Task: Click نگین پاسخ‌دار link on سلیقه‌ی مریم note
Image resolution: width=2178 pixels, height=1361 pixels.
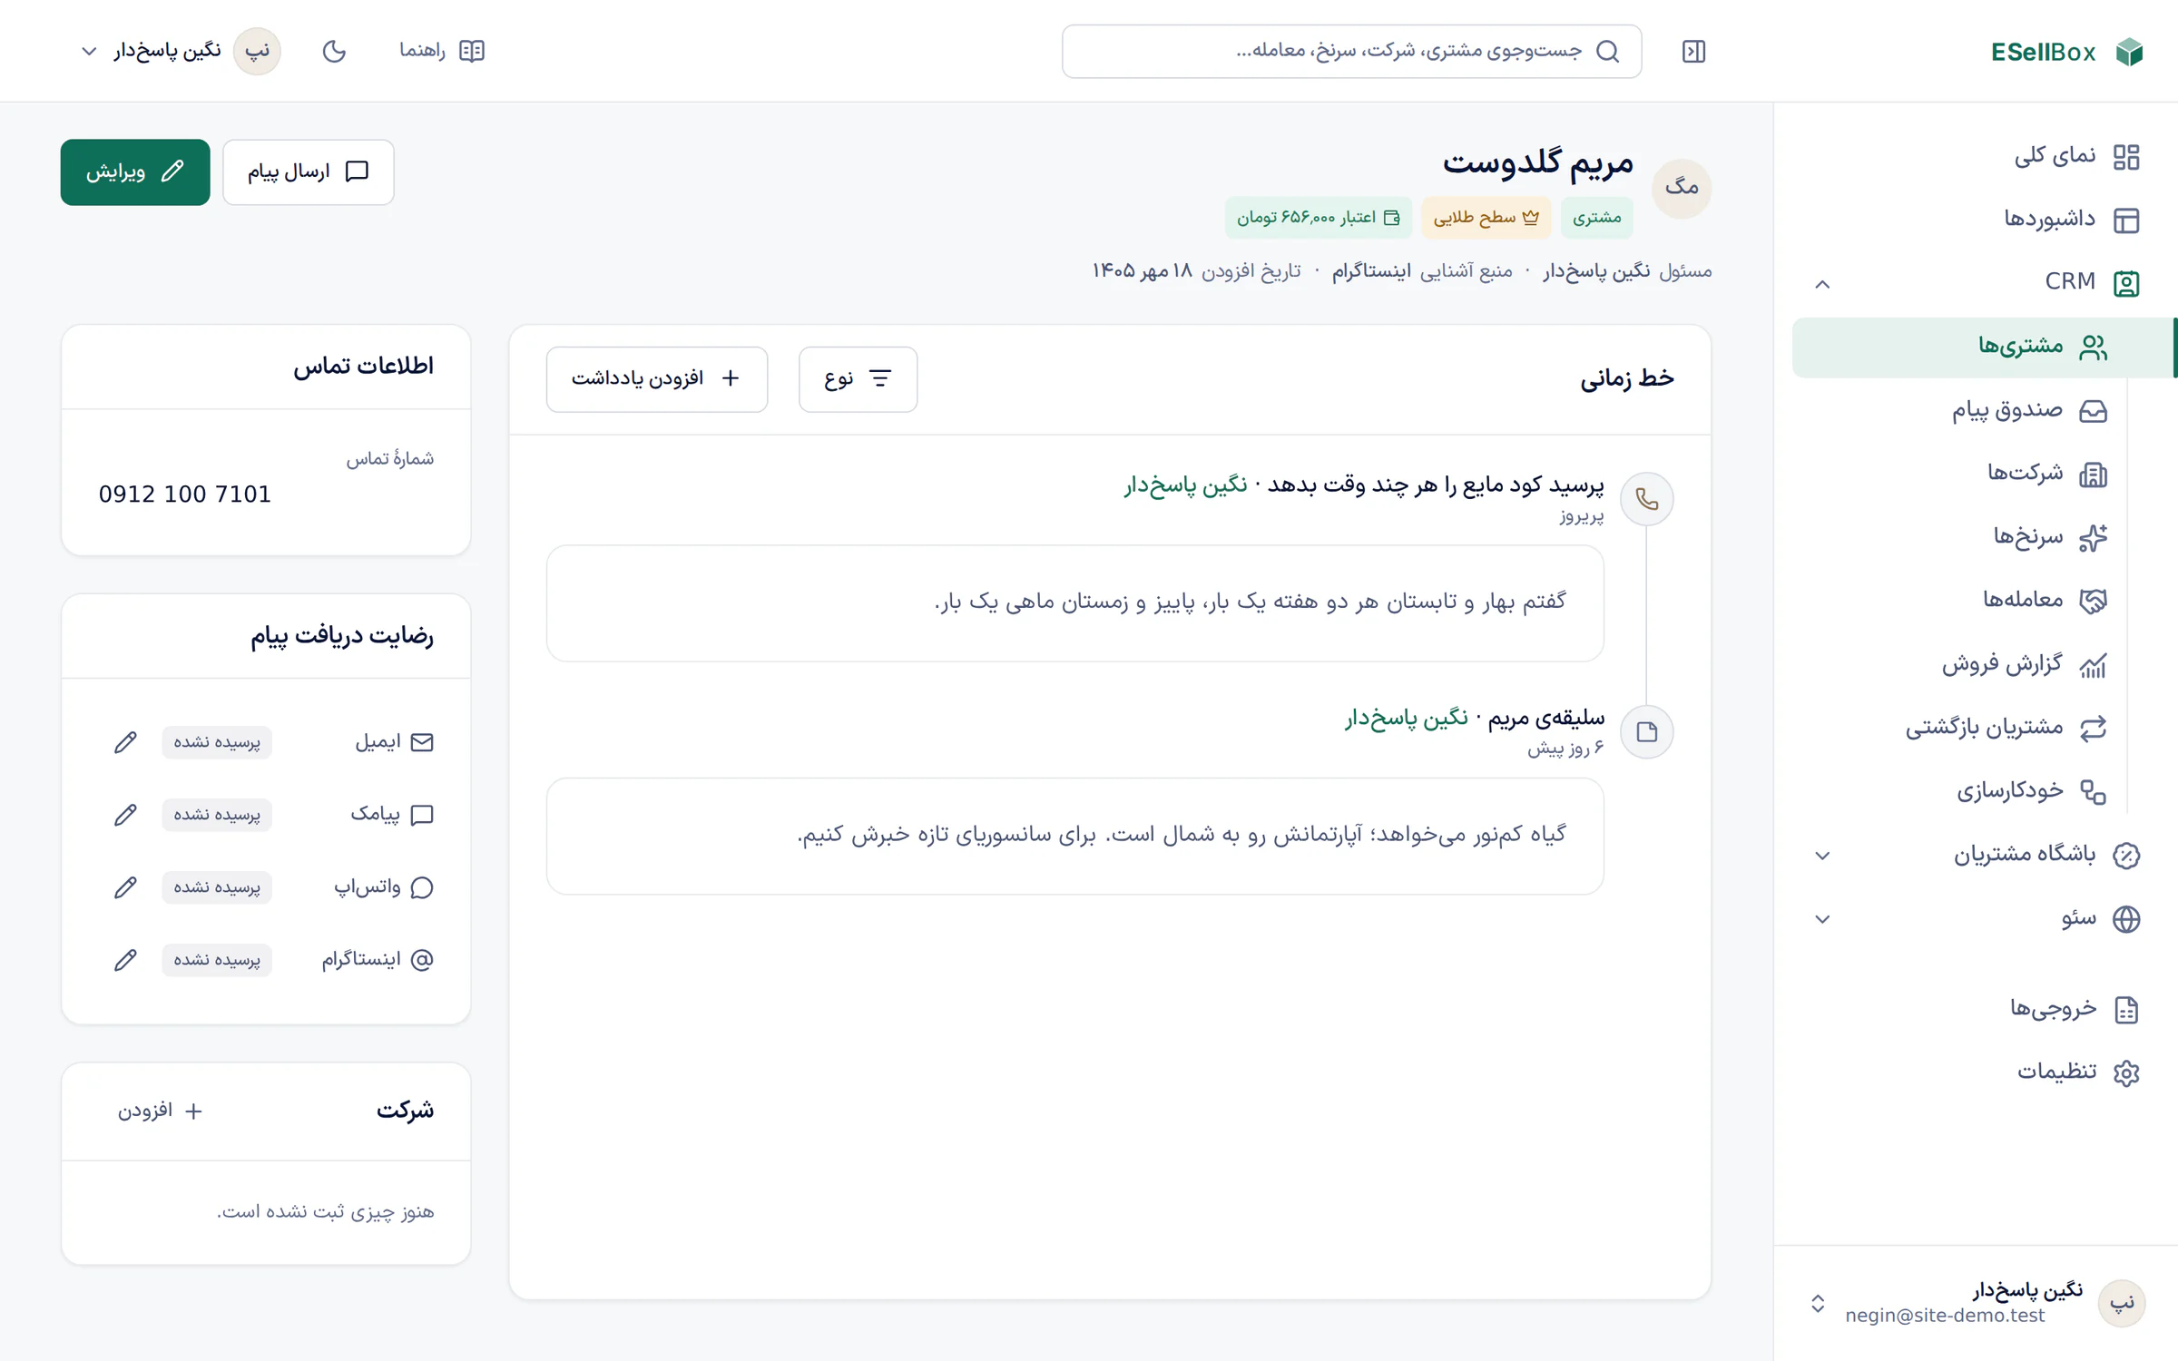Action: (x=1406, y=719)
